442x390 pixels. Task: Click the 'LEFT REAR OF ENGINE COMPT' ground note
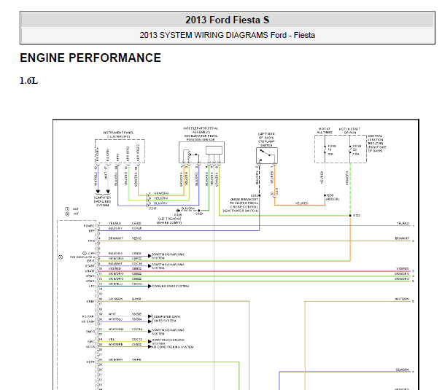coord(170,221)
